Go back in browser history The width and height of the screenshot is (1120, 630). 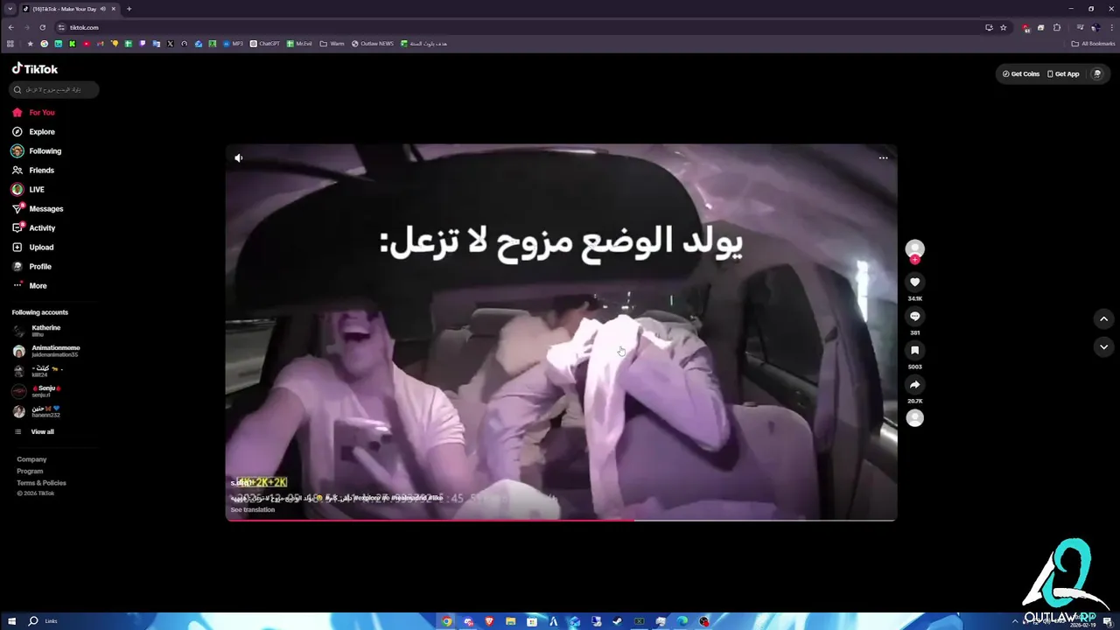click(10, 27)
